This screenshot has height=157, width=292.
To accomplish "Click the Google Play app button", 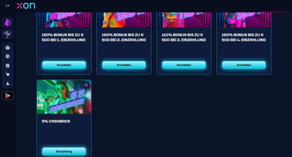I will (x=8, y=95).
